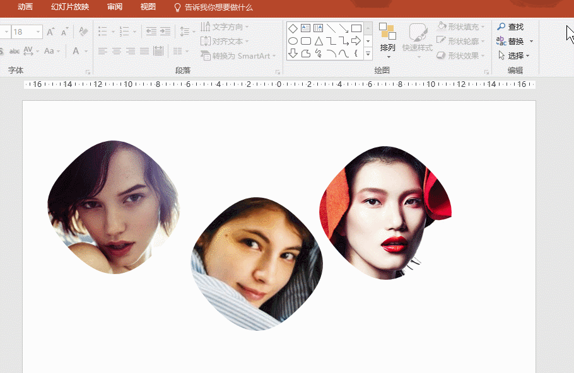Toggle justify paragraph alignment
This screenshot has width=574, height=373.
click(144, 51)
